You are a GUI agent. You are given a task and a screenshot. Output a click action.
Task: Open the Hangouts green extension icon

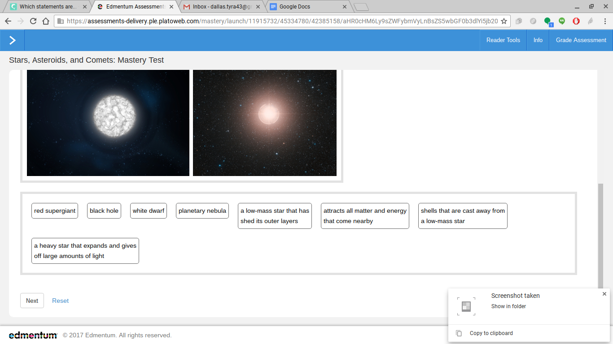click(561, 21)
